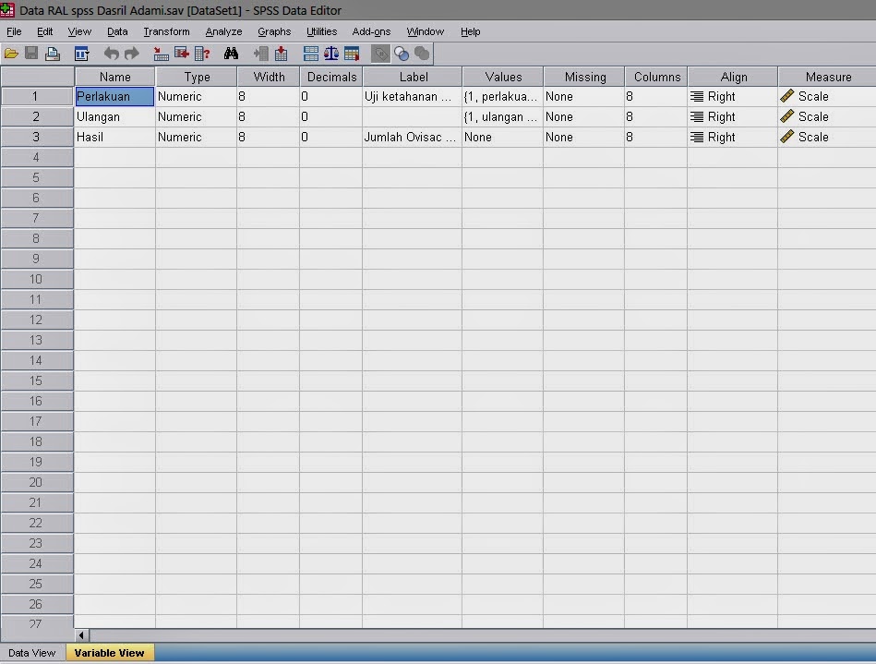Select the Ulangan name cell
Screen dimensions: 876x664
click(115, 116)
